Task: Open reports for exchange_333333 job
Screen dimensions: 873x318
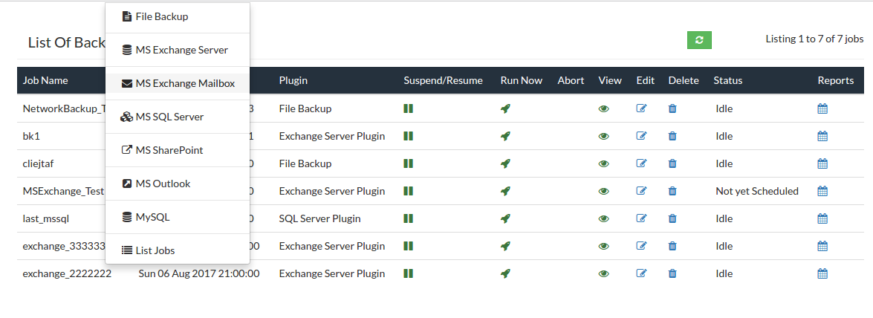Action: tap(823, 246)
